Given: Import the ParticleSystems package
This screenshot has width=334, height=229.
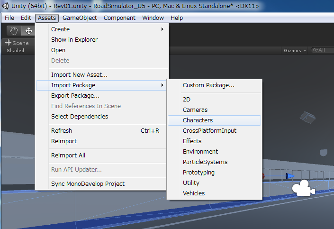Looking at the screenshot, I should point(215,162).
